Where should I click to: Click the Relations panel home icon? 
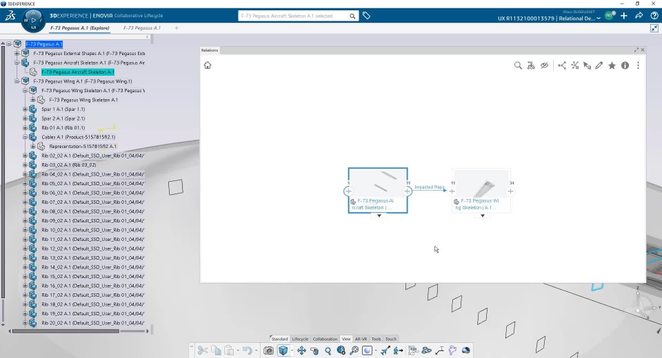click(208, 65)
